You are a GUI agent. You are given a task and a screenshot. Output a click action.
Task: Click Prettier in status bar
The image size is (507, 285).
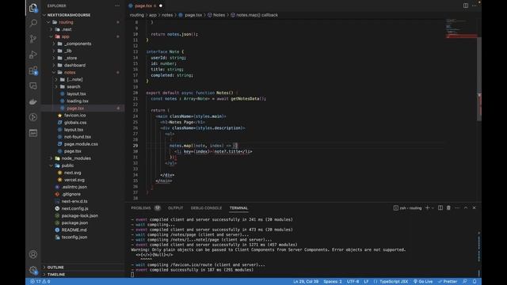tap(448, 282)
